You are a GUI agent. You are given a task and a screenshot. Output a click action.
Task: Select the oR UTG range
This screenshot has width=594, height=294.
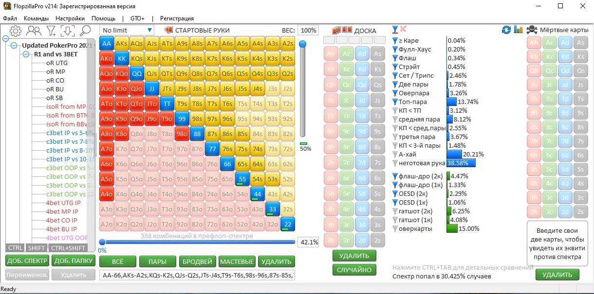click(x=57, y=63)
